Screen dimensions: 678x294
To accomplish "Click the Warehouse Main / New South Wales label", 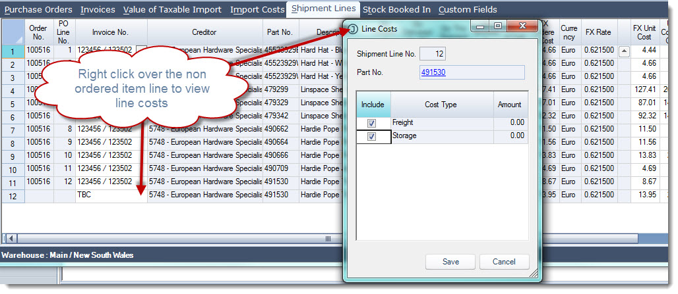I will 67,255.
